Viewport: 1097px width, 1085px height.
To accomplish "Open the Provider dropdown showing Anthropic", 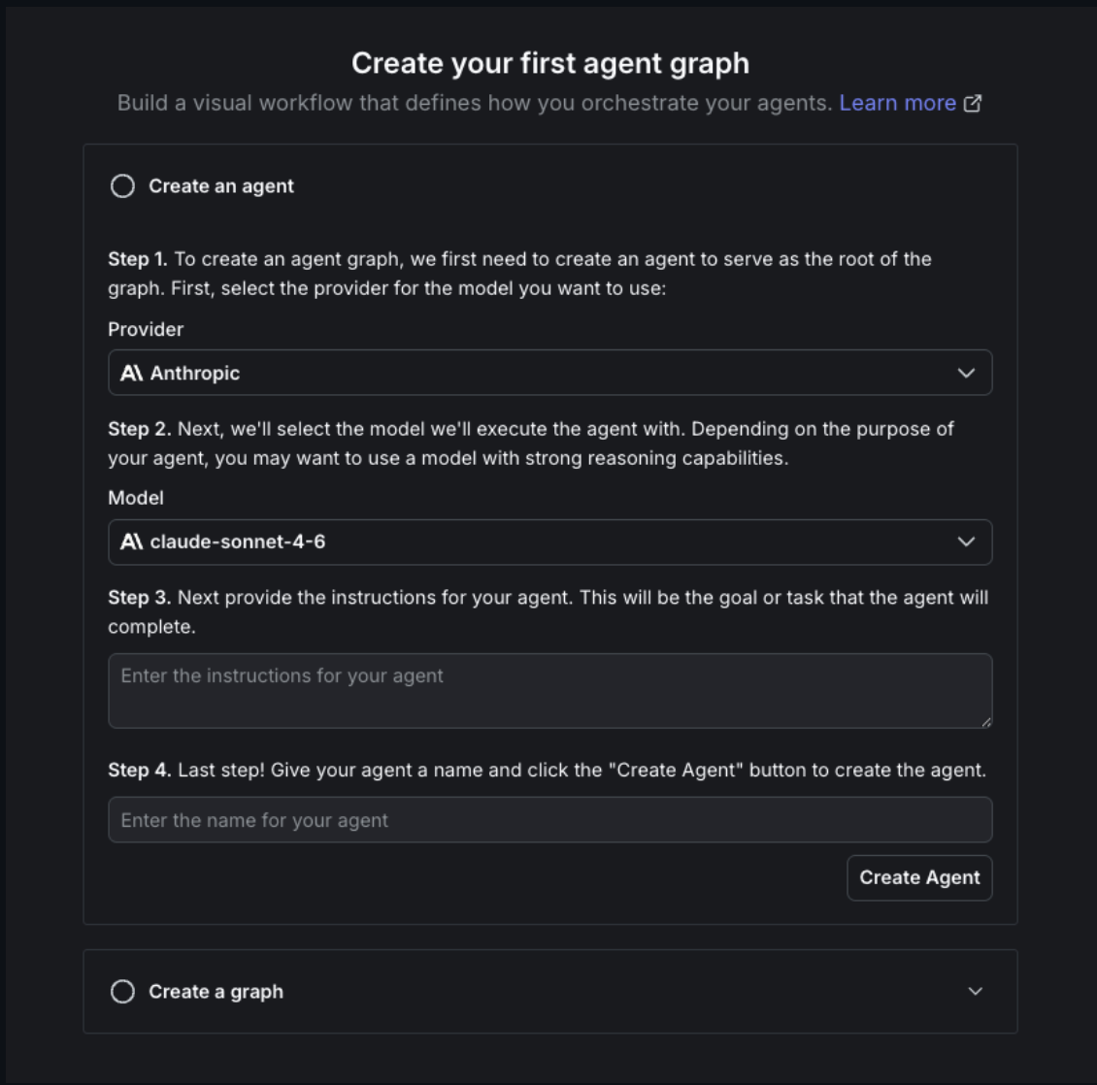I will (549, 373).
